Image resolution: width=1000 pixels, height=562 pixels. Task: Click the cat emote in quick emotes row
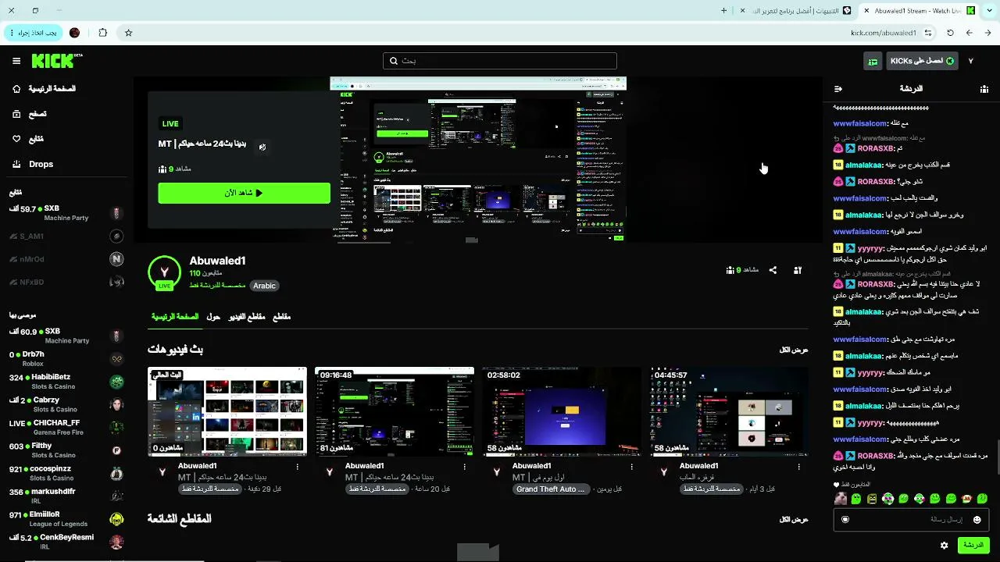pyautogui.click(x=841, y=499)
